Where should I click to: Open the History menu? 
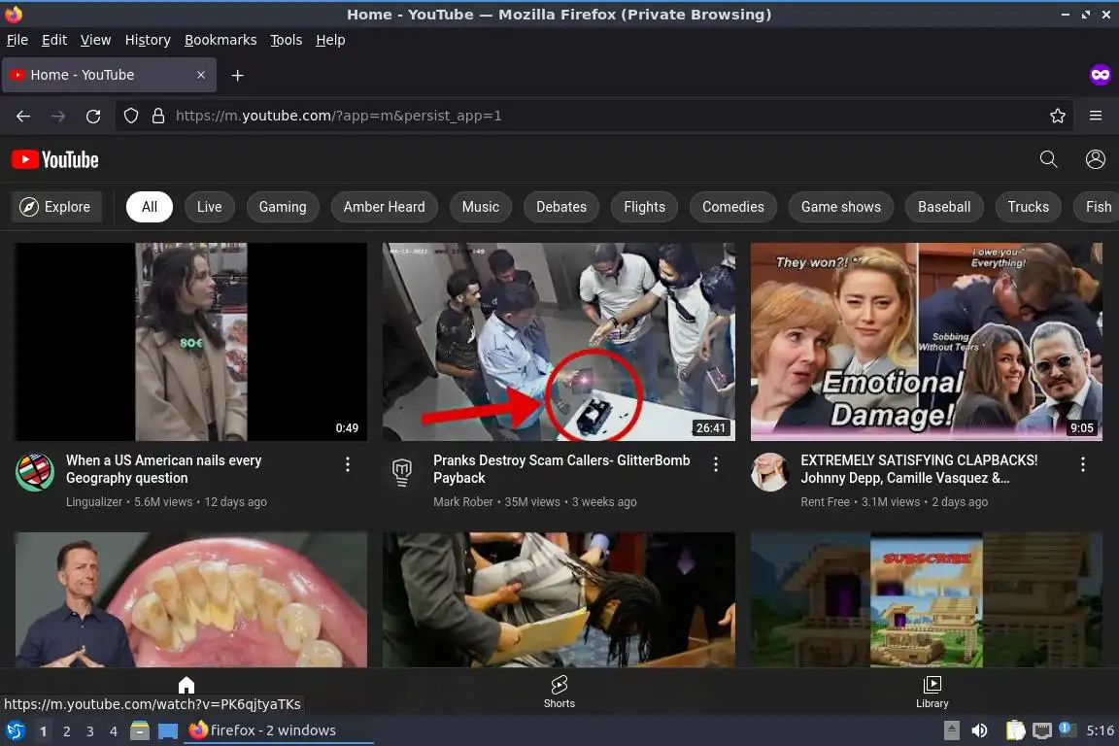pyautogui.click(x=148, y=40)
